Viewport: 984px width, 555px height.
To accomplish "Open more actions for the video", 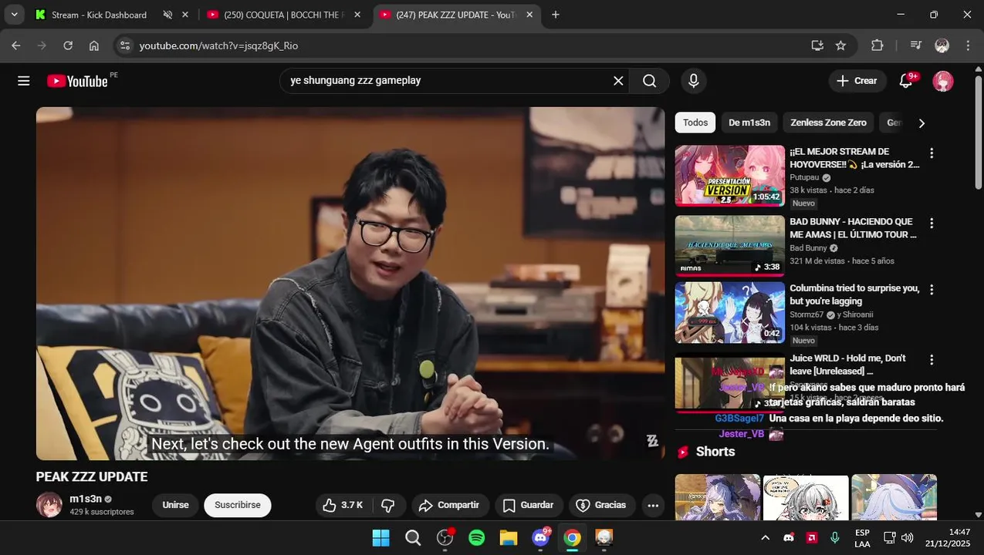I will [x=653, y=505].
